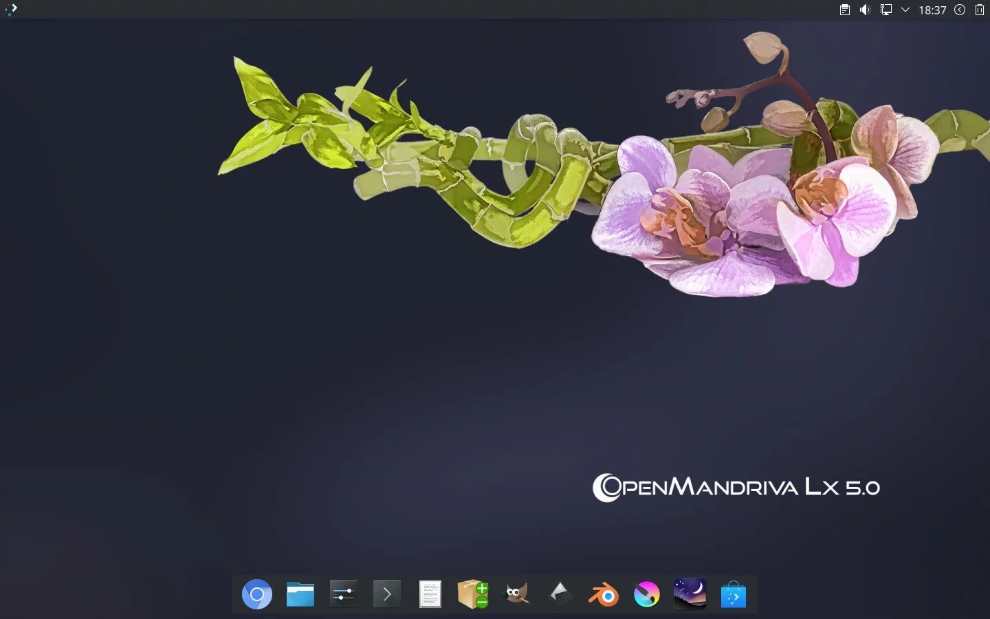Open display configuration from the tray

coord(885,10)
